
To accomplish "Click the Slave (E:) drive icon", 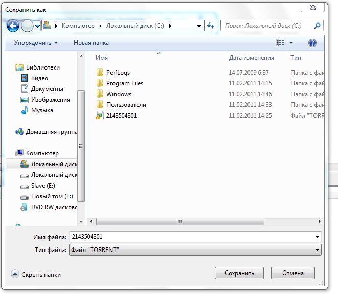I will click(x=25, y=187).
